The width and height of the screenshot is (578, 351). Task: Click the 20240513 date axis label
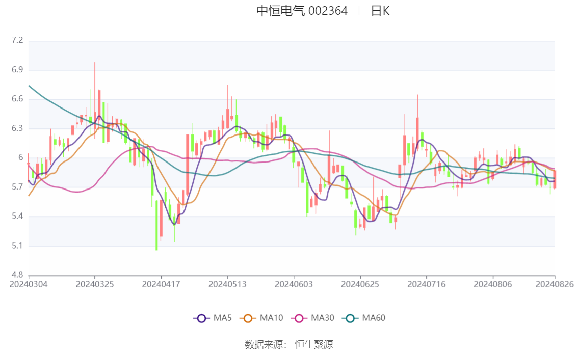pos(227,284)
